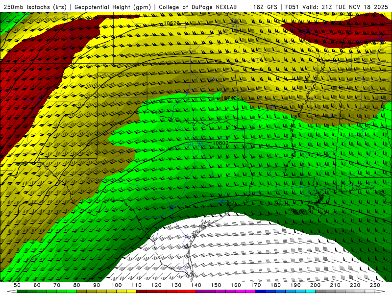Image resolution: width=392 pixels, height=294 pixels.
Task: Click the 10740 height contour label
Action: 228,98
